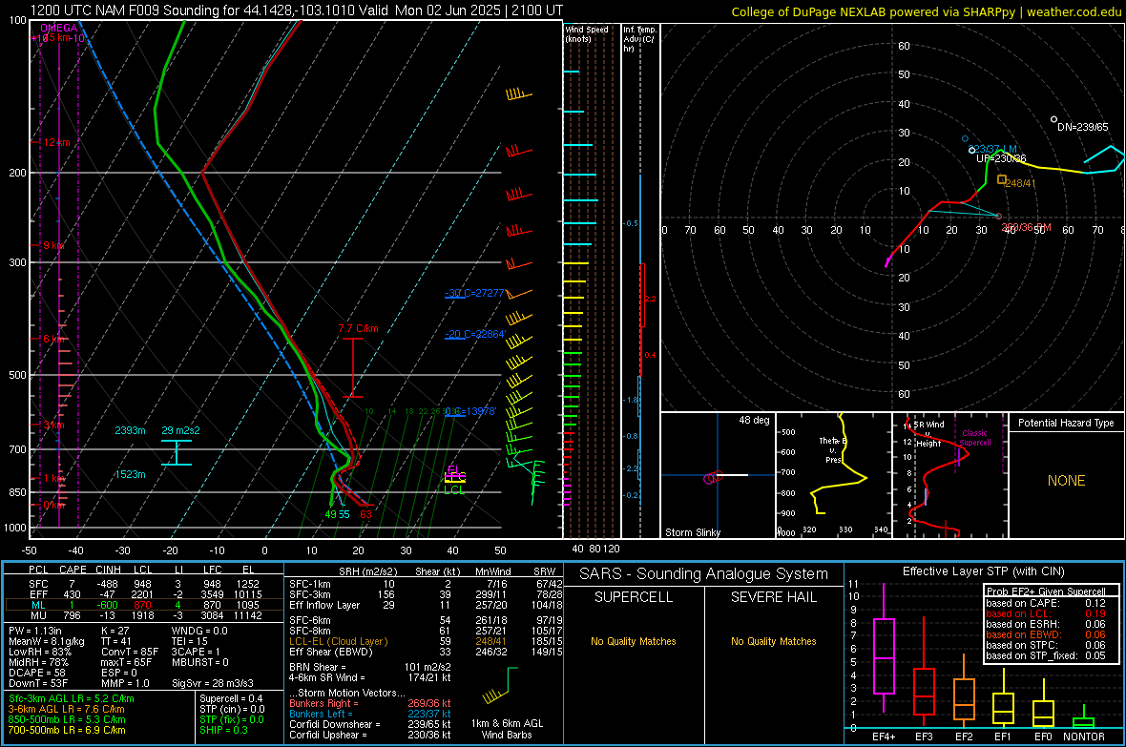Click the Prob EF2+ Given Supercell heading
Image resolution: width=1126 pixels, height=747 pixels.
pyautogui.click(x=1046, y=591)
